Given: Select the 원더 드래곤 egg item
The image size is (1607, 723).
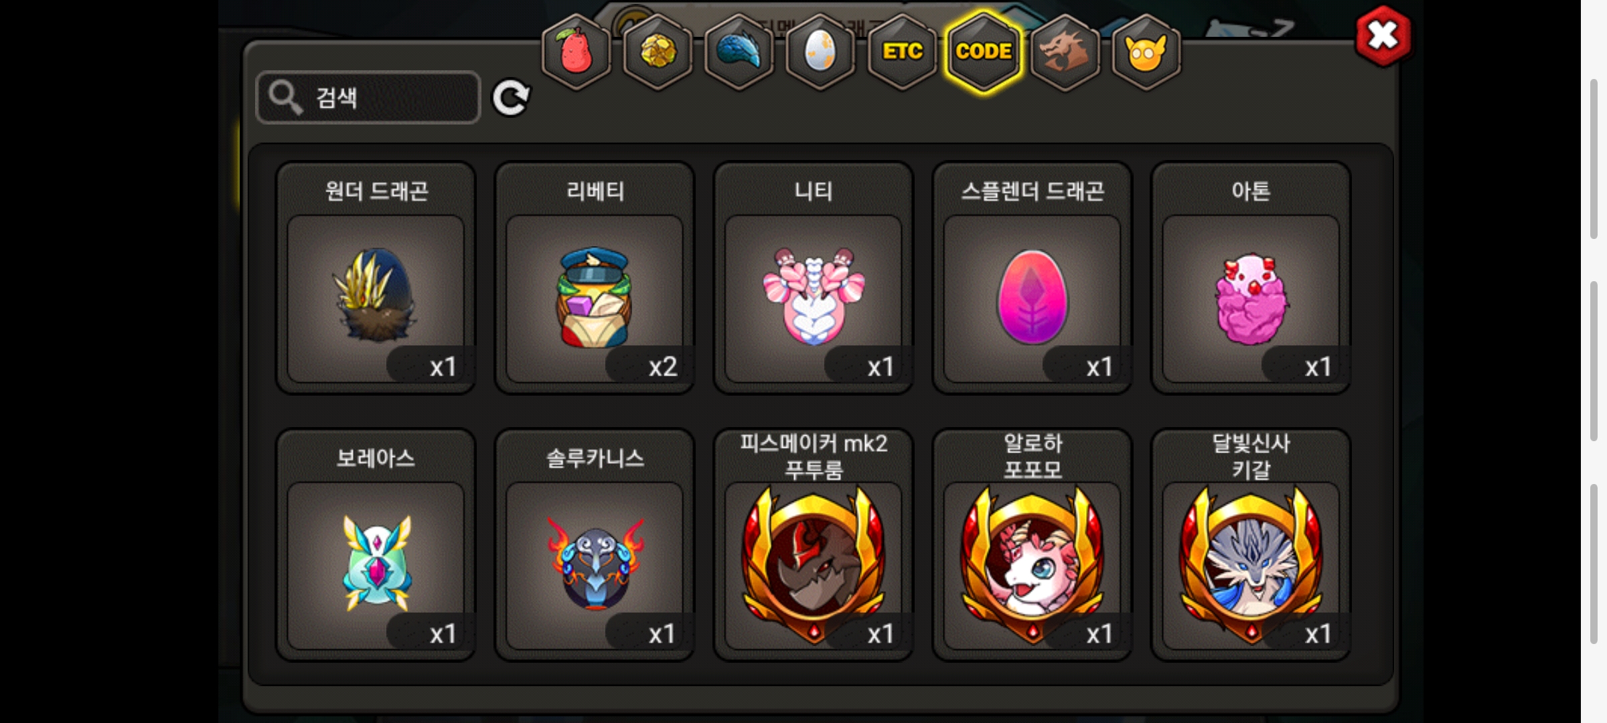Looking at the screenshot, I should (376, 278).
